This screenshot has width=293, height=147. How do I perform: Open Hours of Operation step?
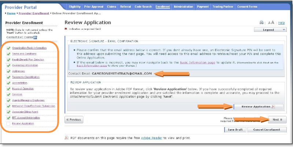23,88
